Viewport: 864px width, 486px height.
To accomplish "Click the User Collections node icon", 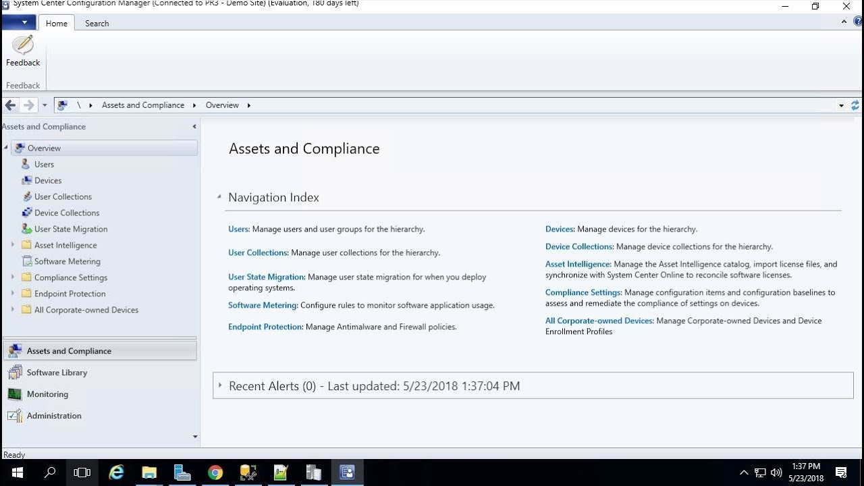I will pyautogui.click(x=26, y=196).
